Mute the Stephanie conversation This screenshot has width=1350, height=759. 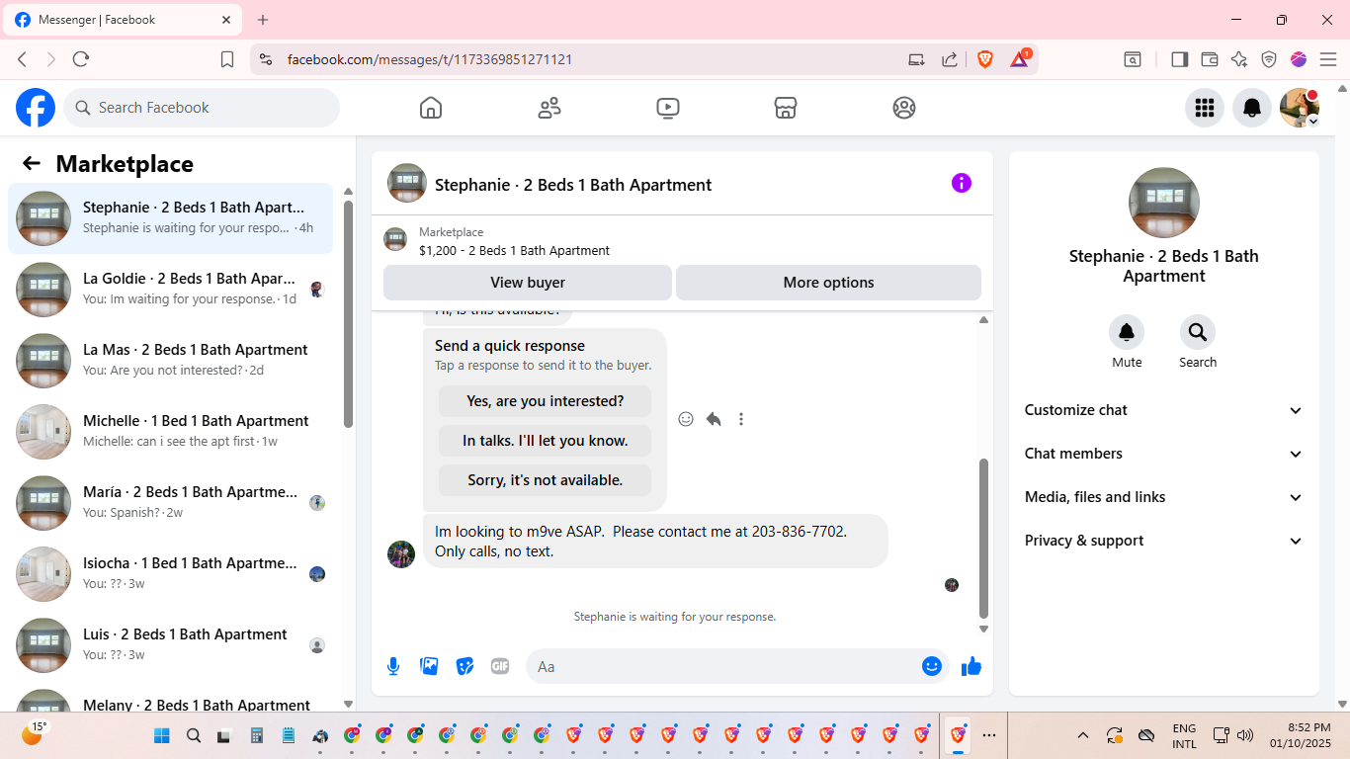coord(1127,332)
